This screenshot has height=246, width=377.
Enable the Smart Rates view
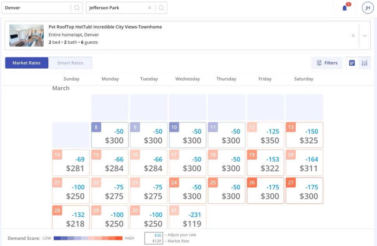coord(70,62)
